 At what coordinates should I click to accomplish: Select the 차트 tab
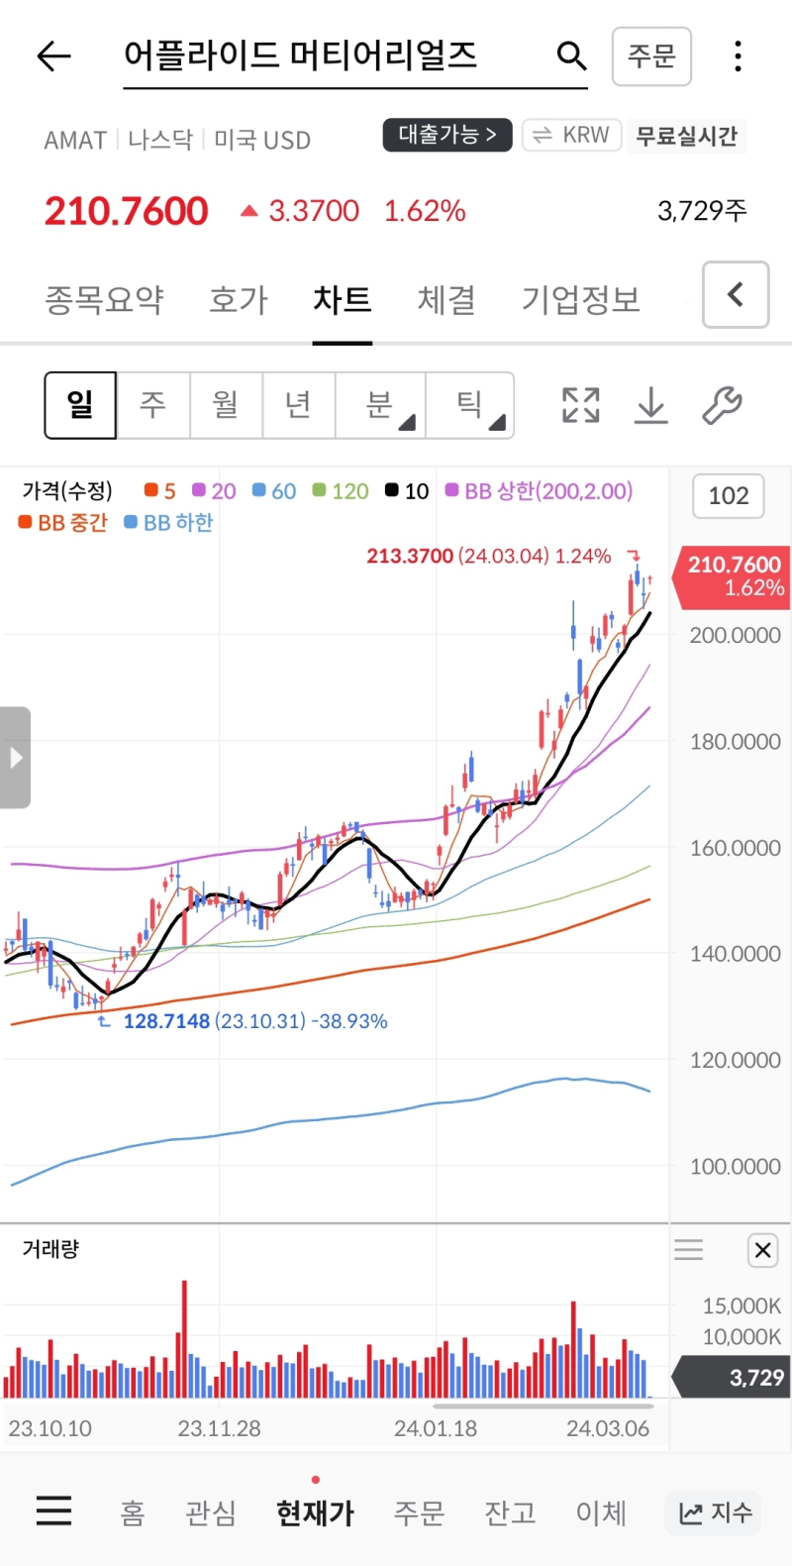(x=343, y=299)
